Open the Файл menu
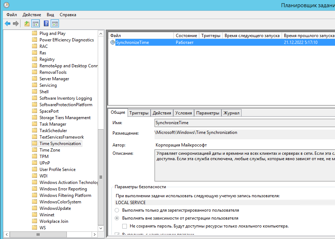 pyautogui.click(x=12, y=15)
